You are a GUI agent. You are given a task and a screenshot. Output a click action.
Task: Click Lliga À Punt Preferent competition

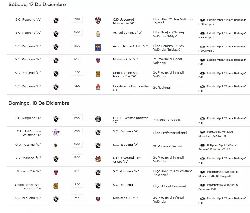coord(170,186)
